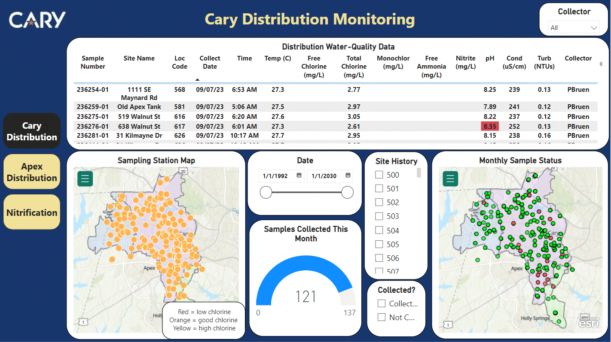Click the start date input field
This screenshot has height=342, width=611.
coord(277,176)
